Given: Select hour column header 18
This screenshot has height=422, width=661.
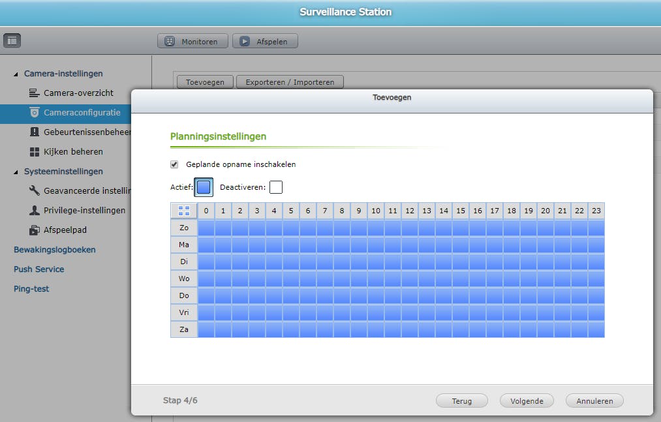Looking at the screenshot, I should click(512, 211).
